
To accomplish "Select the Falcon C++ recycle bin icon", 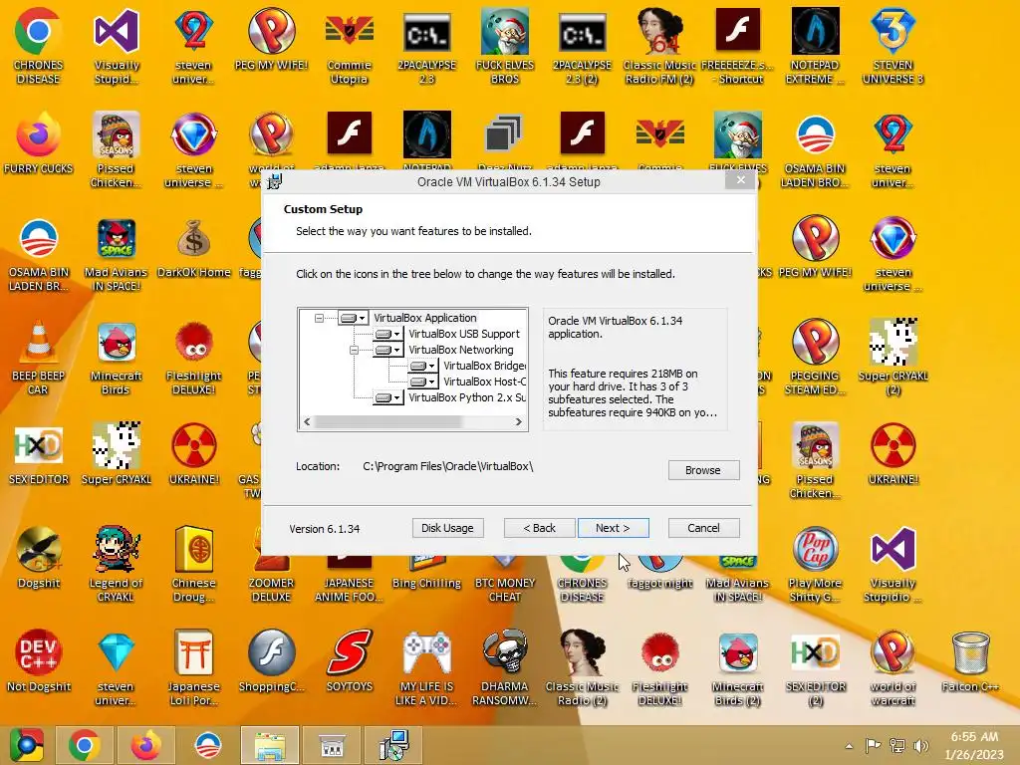I will click(970, 661).
